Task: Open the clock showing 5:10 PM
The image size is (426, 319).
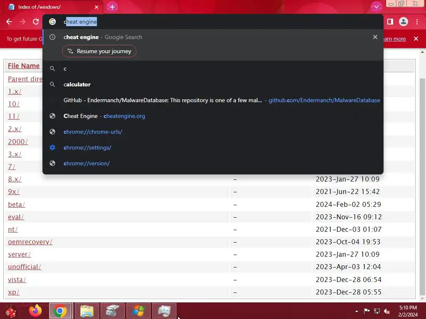Action: 408,311
